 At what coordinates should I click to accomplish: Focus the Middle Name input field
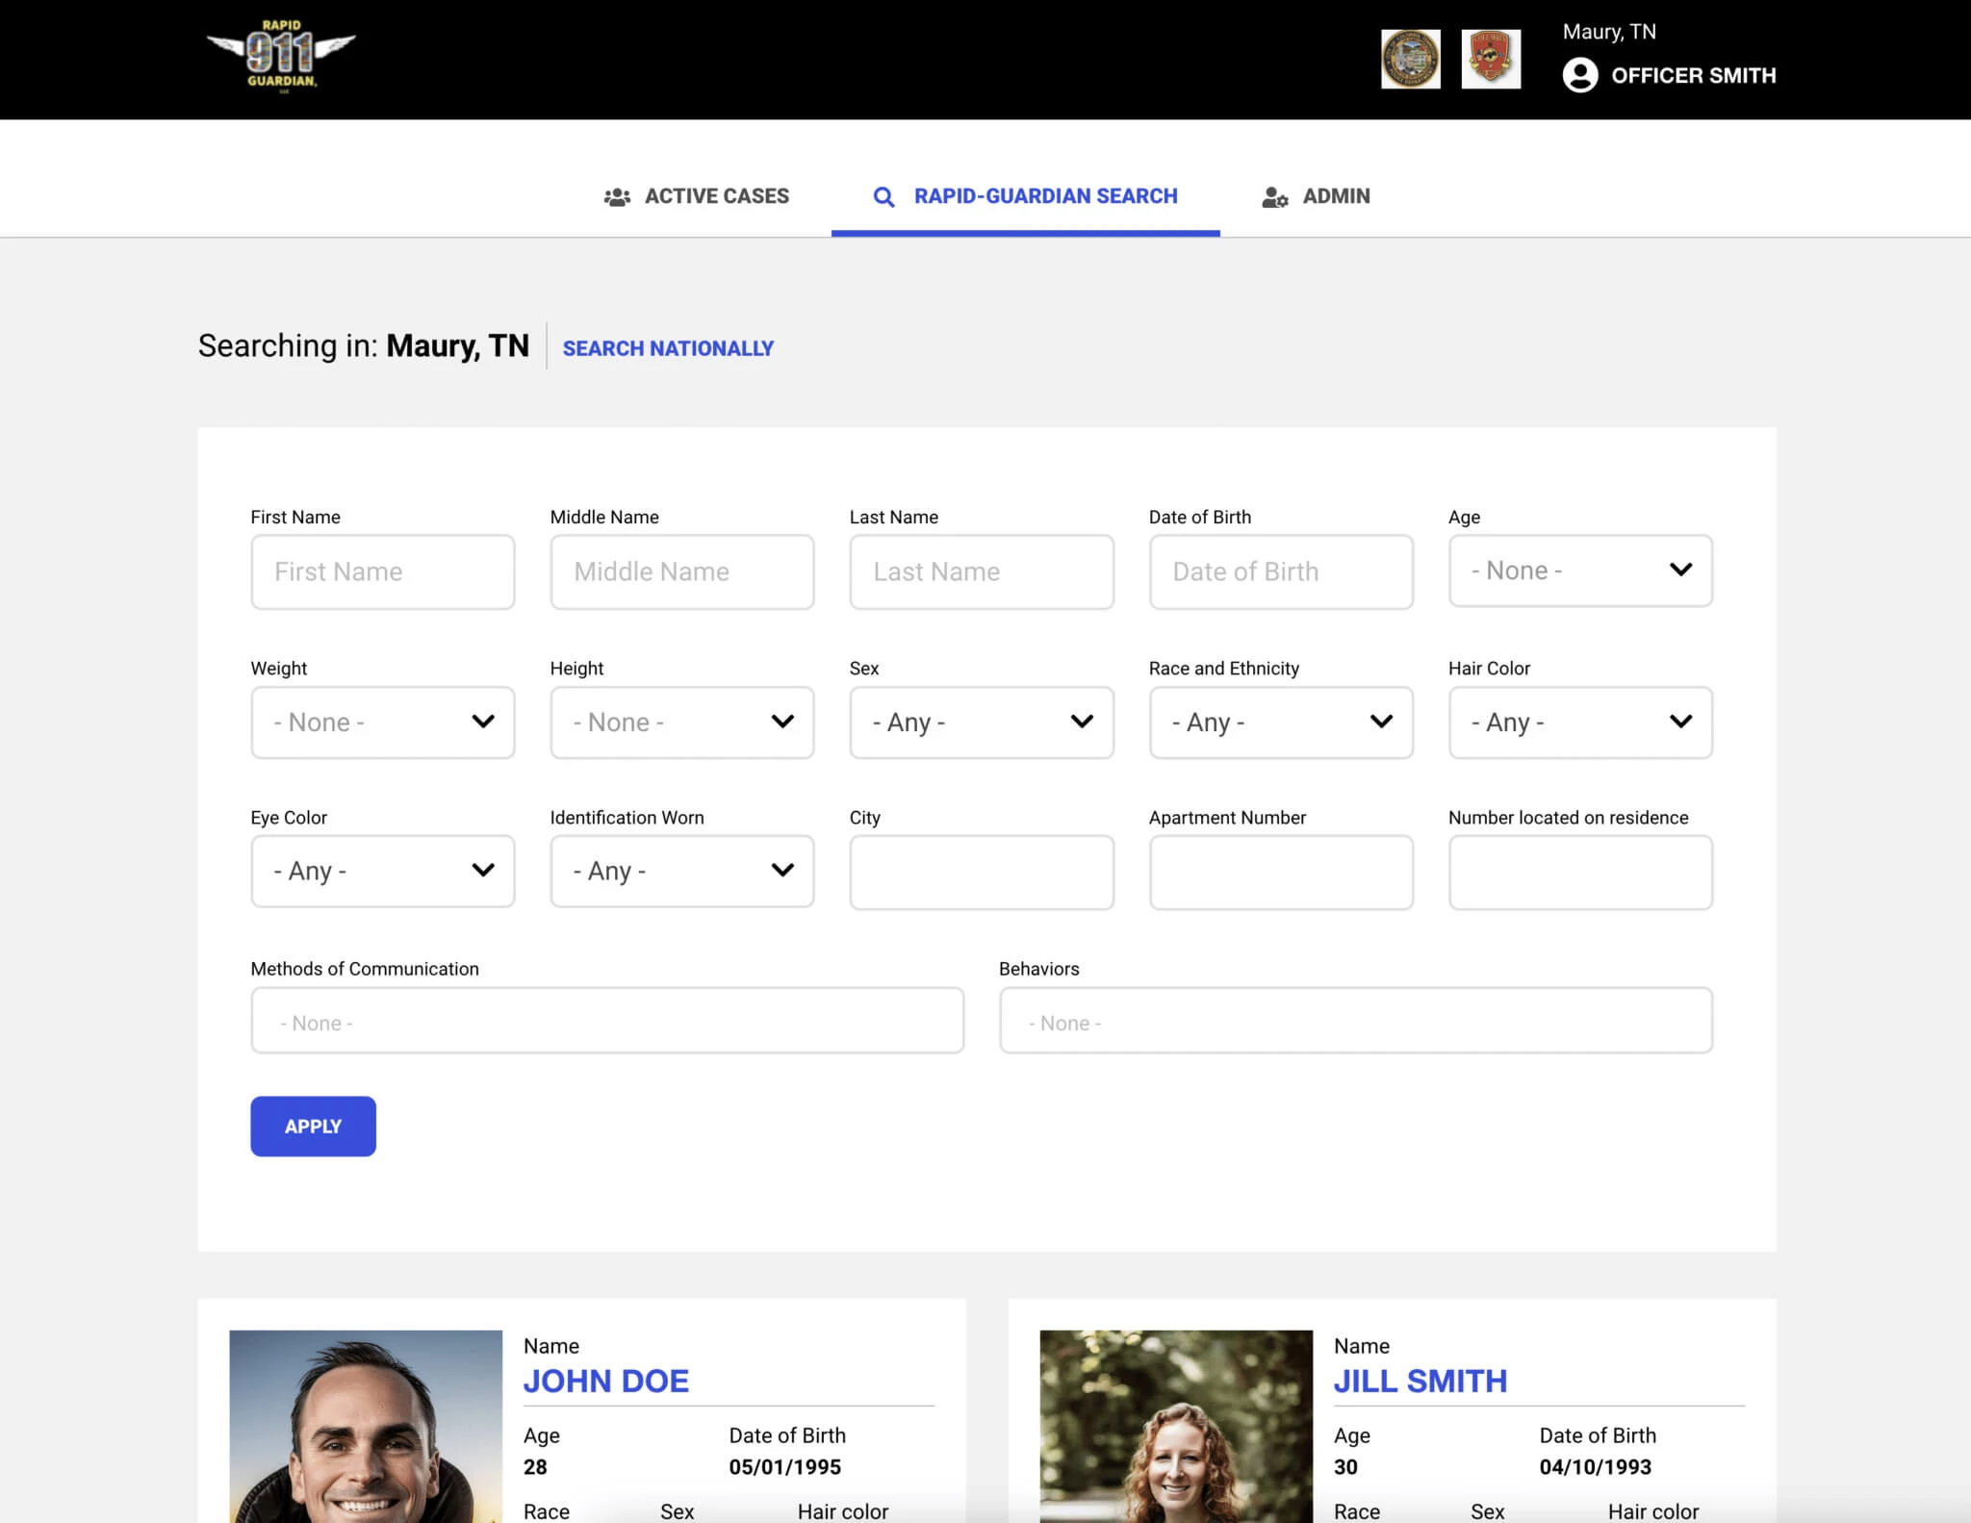point(682,571)
